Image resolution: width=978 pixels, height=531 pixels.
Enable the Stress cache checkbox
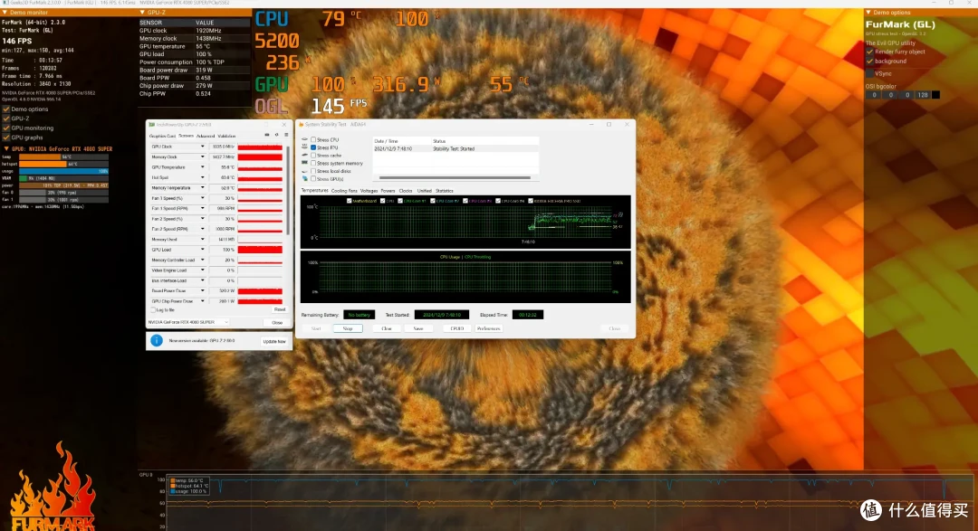click(313, 156)
